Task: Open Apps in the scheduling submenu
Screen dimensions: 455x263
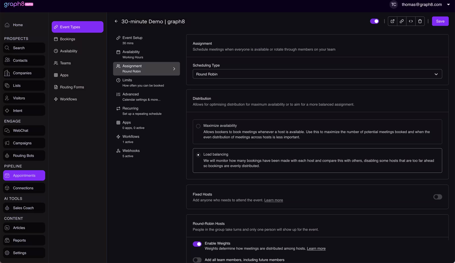Action: tap(78, 75)
